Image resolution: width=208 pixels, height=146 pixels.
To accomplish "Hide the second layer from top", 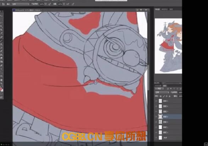I will [156, 106].
